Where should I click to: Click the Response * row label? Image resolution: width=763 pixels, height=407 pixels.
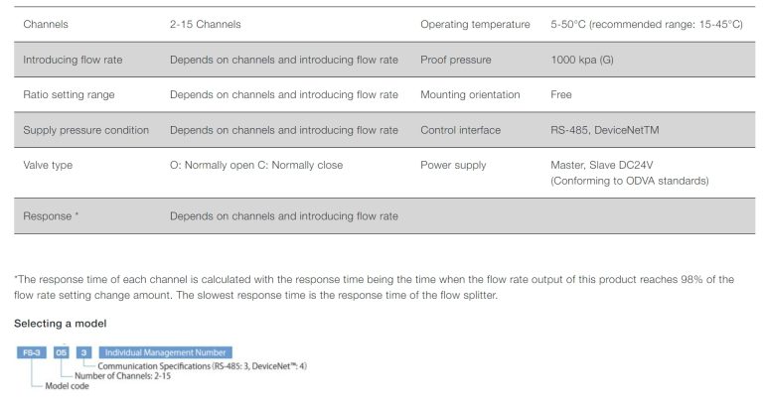(x=51, y=215)
